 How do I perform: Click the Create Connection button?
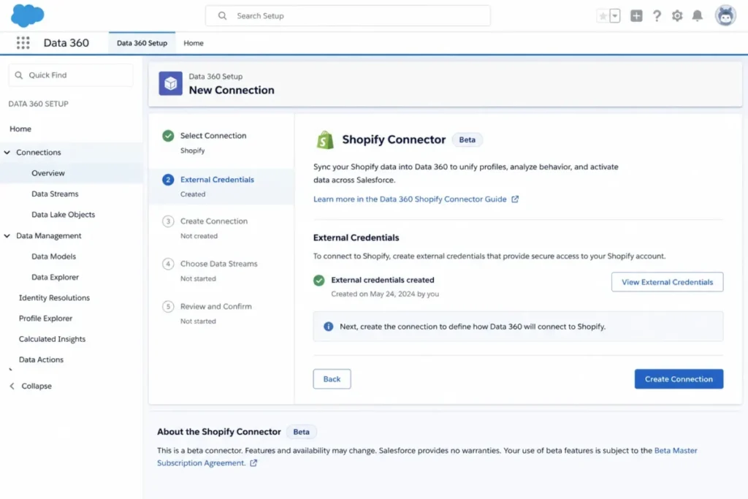point(679,378)
